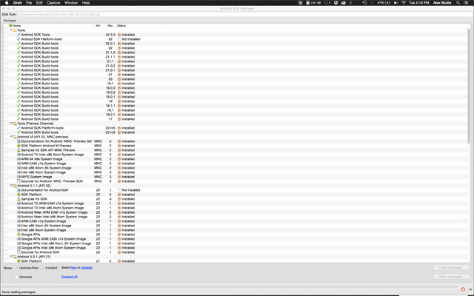Click the Install packages button
This screenshot has width=474, height=296.
451,268
